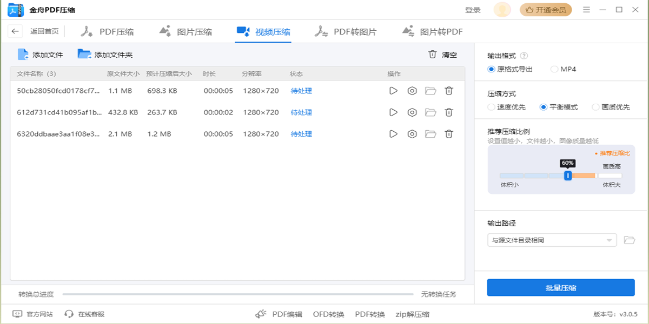Image resolution: width=649 pixels, height=324 pixels.
Task: Click the 原文件大小 column header
Action: pyautogui.click(x=123, y=74)
